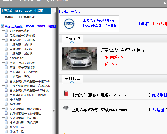Click the left panel scrollbar grip
This screenshot has width=167, height=134.
tap(54, 111)
